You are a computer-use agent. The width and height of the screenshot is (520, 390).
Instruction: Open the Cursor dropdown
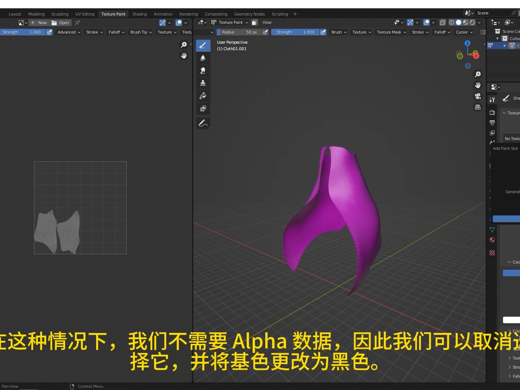click(464, 32)
